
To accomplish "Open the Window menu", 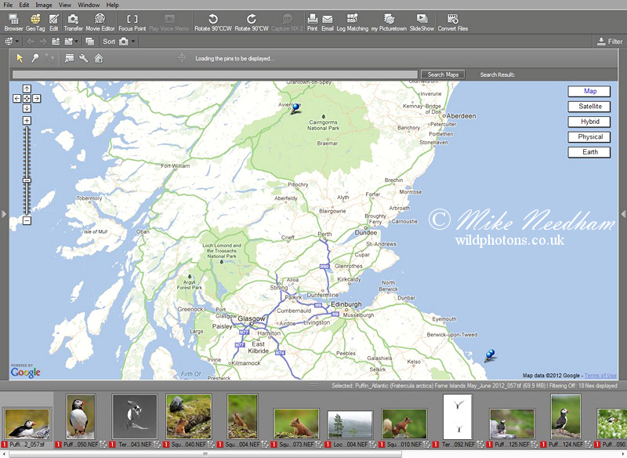I will (x=89, y=5).
